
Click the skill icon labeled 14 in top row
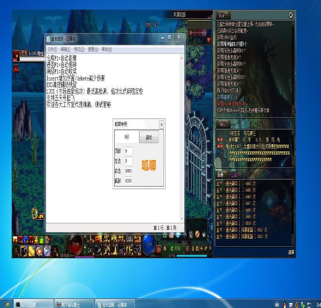tap(130, 239)
